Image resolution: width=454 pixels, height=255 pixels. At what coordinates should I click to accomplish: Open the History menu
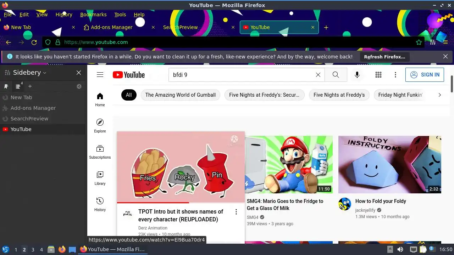coord(64,15)
